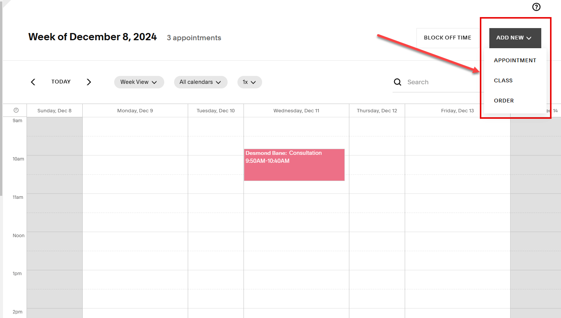
Task: Click the Add New dropdown button
Action: pos(515,38)
